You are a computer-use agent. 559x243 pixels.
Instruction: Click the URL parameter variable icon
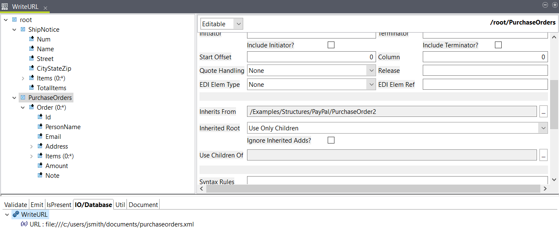[x=24, y=224]
